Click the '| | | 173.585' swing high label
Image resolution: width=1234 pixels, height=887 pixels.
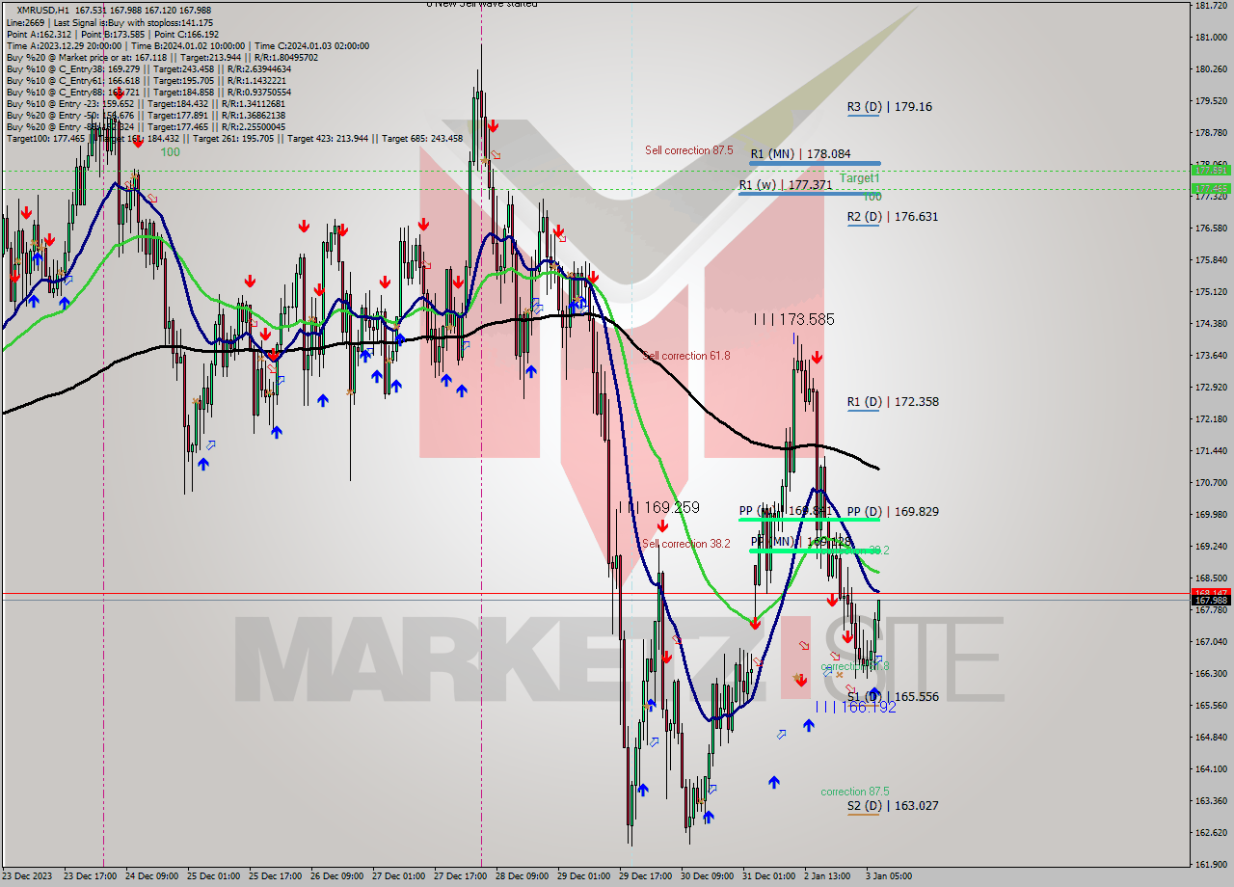click(794, 319)
